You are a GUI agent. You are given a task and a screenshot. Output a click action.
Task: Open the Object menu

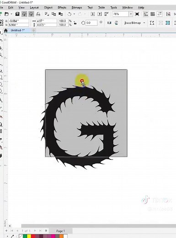click(x=48, y=7)
